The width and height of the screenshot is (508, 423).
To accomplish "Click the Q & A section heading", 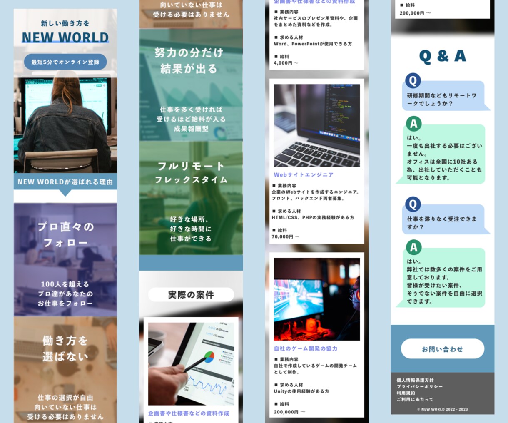I will (442, 56).
